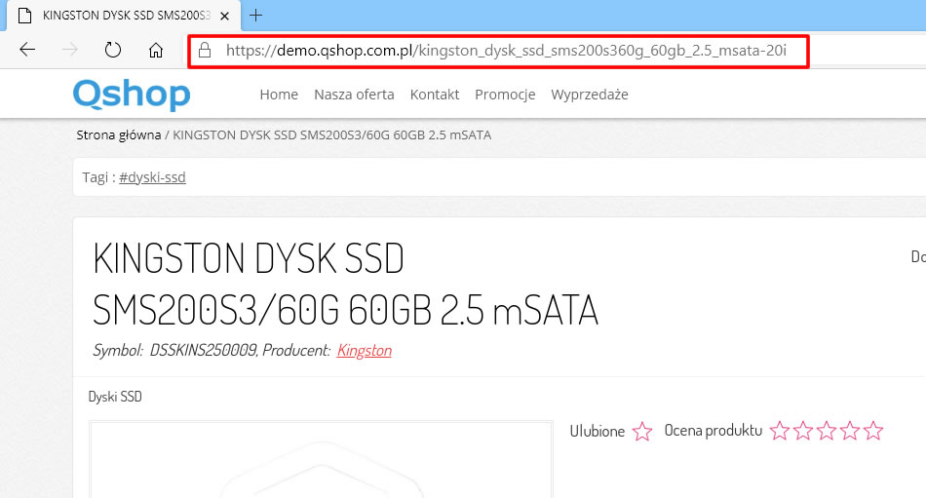
Task: Open the Kingston producer link
Action: coord(365,350)
